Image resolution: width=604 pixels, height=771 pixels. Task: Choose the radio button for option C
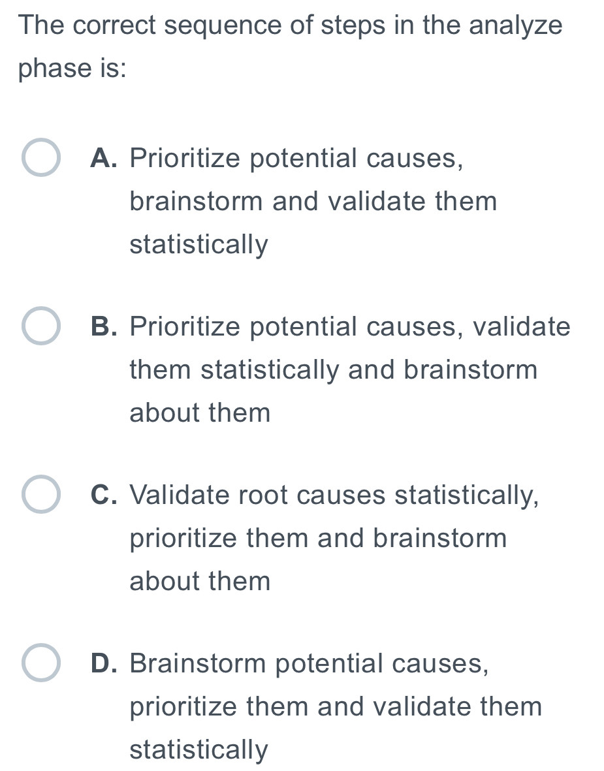point(42,495)
